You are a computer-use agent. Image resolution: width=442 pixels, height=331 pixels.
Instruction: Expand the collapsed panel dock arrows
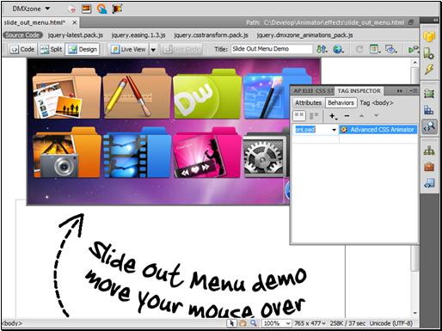[436, 20]
